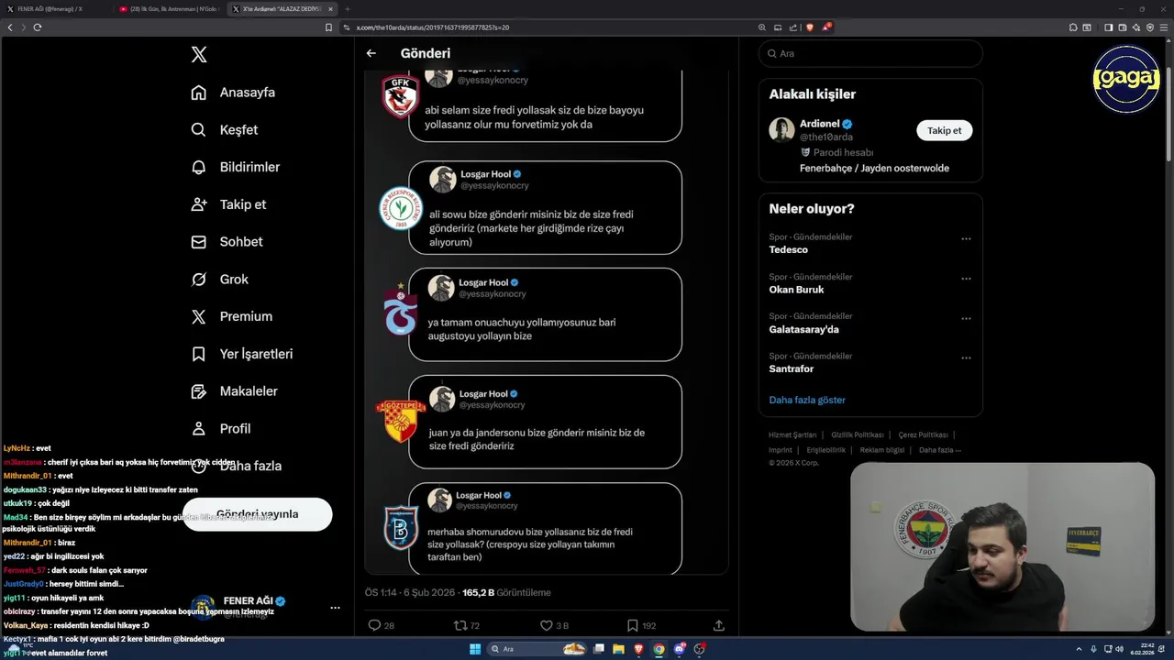The height and width of the screenshot is (660, 1174).
Task: Click the repost icon with 72
Action: pos(460,625)
